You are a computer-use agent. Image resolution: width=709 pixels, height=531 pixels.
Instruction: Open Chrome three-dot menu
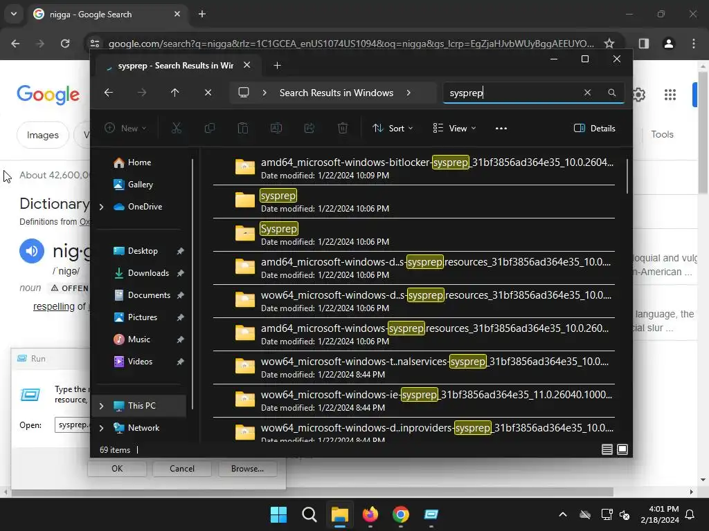[x=694, y=44]
